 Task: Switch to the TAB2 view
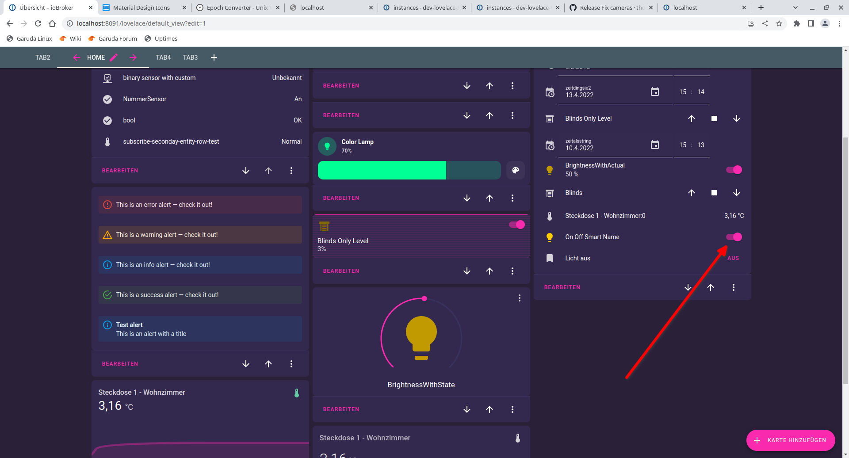pyautogui.click(x=43, y=57)
